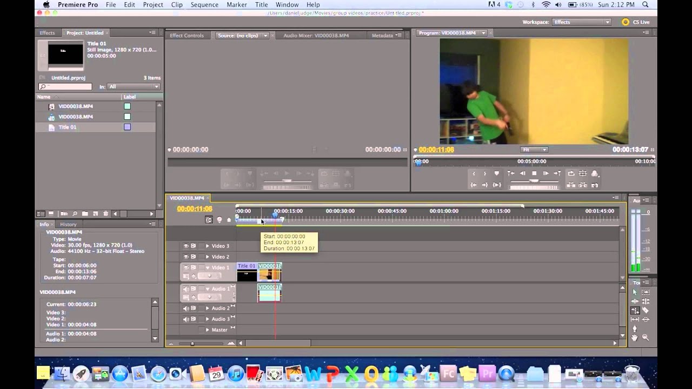Click the Lift button
692x389 pixels.
[571, 185]
